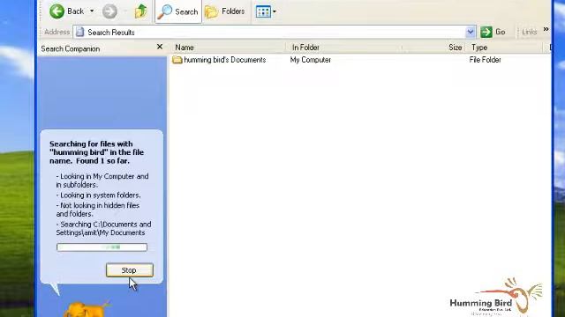
Task: Show the Folders pane
Action: 225,11
